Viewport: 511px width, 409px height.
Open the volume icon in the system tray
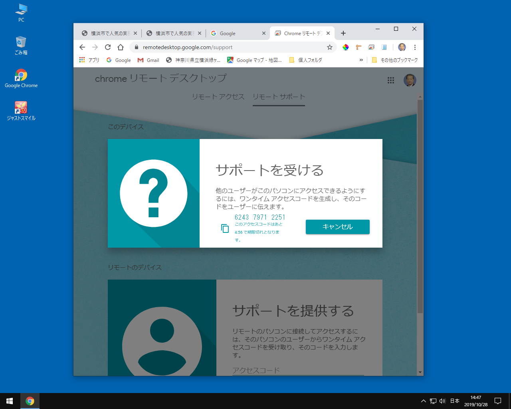442,401
